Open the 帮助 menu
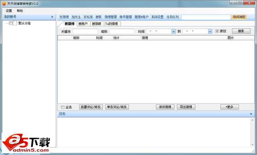 [20, 11]
